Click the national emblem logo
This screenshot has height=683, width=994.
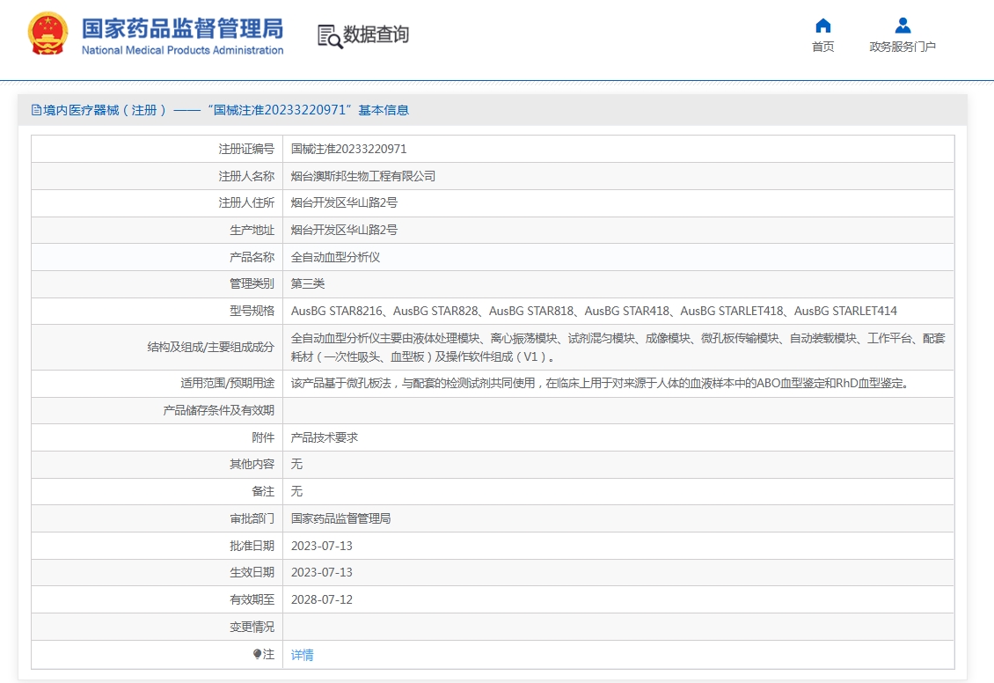(48, 33)
